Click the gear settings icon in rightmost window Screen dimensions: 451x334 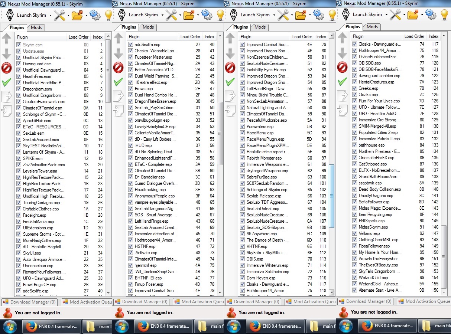pyautogui.click(x=431, y=15)
